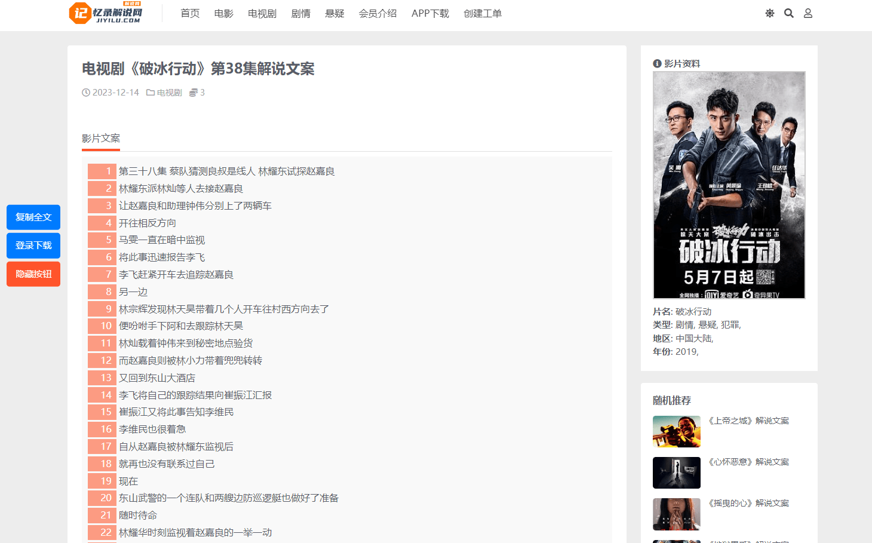Open the 电视剧 category link under title
The width and height of the screenshot is (872, 543).
pos(169,93)
